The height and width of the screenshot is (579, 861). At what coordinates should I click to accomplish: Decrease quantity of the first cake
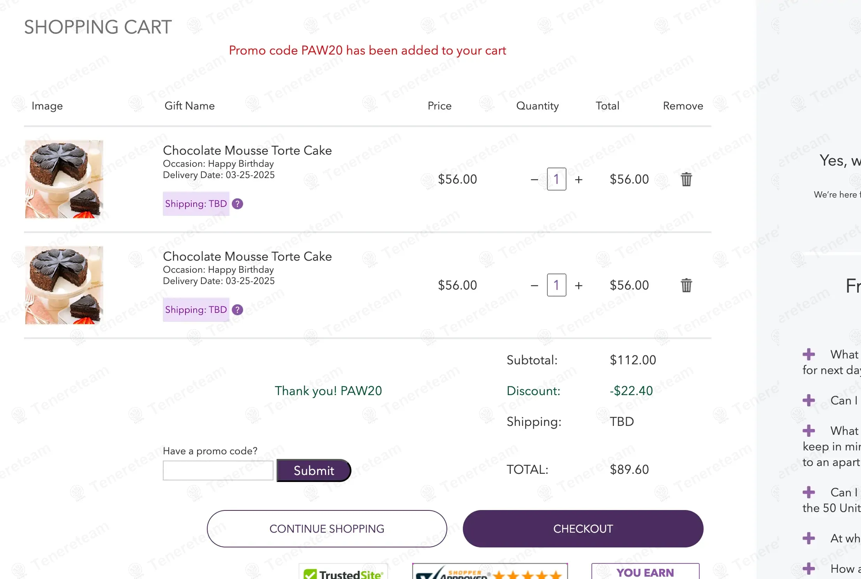point(534,180)
